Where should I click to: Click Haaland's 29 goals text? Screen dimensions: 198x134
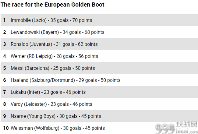pos(88,80)
